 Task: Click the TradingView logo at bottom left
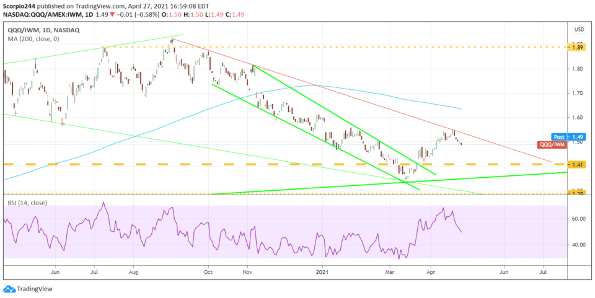pyautogui.click(x=27, y=289)
